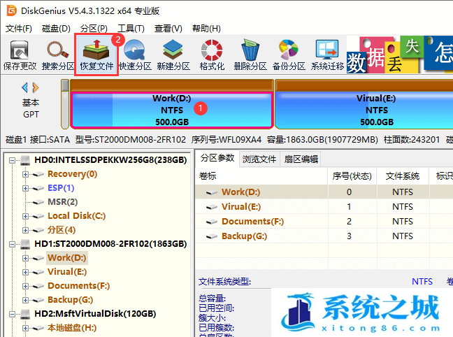Expand the Virual(E:) tree node

[x=25, y=272]
